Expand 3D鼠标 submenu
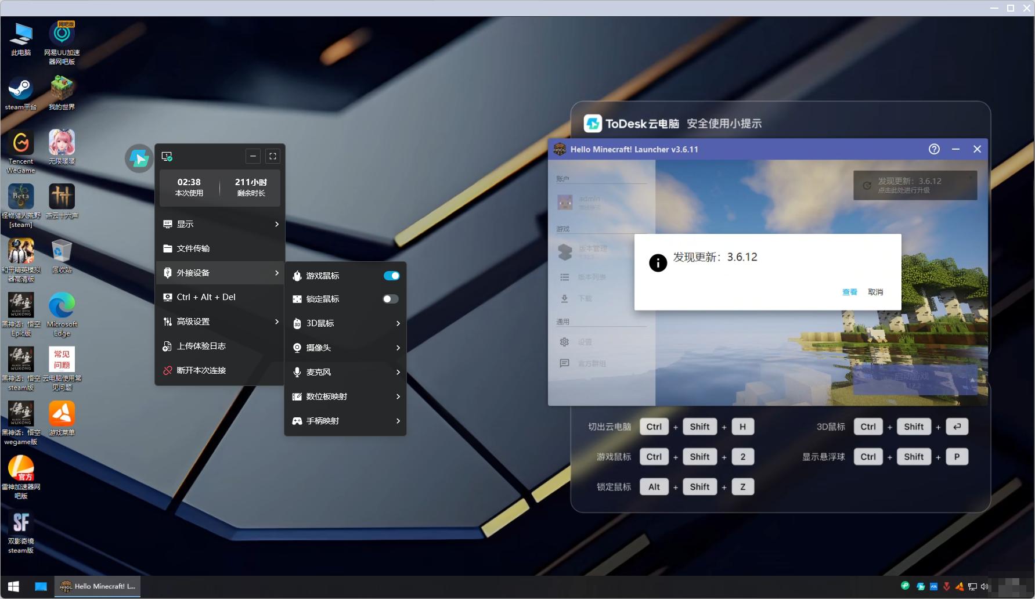The height and width of the screenshot is (599, 1035). (346, 323)
